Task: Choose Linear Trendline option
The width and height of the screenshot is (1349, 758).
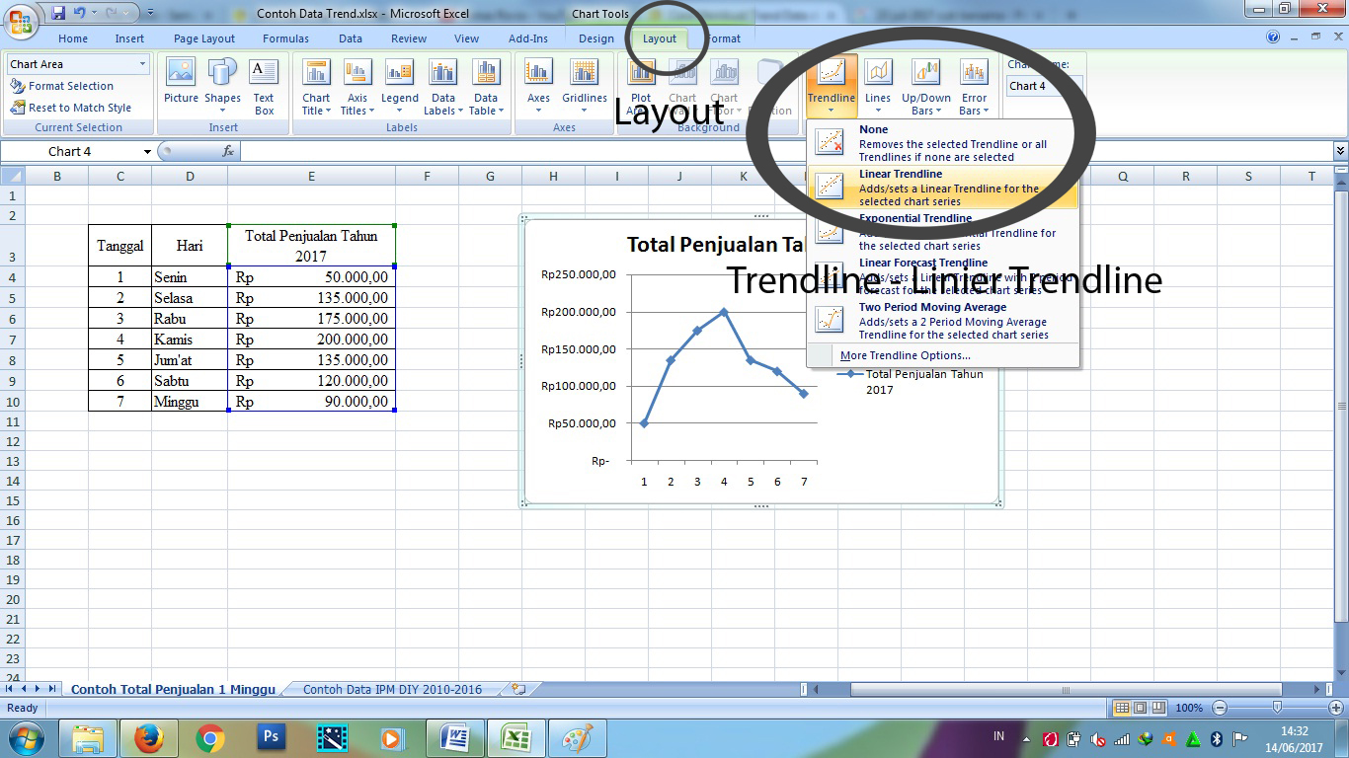Action: pos(943,188)
